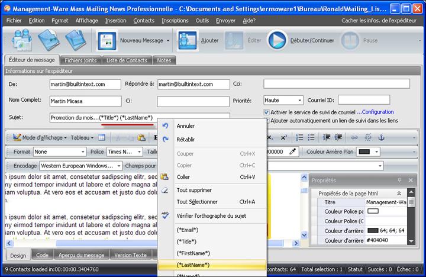Click Cacher les infos. de l'expéditeur
Viewport: 426px width, 277px height.
click(x=379, y=20)
